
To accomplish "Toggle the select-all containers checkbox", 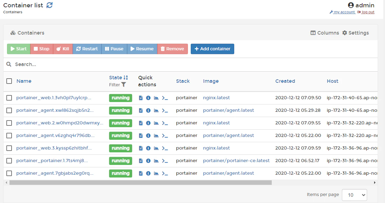I will [9, 81].
